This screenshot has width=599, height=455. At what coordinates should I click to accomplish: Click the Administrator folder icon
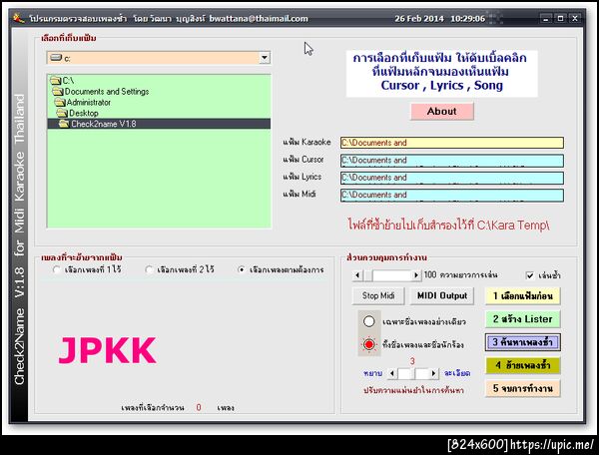pyautogui.click(x=60, y=103)
